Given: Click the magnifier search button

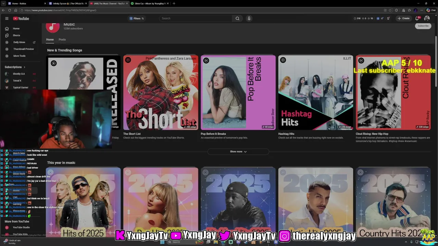Looking at the screenshot, I should click(x=237, y=18).
